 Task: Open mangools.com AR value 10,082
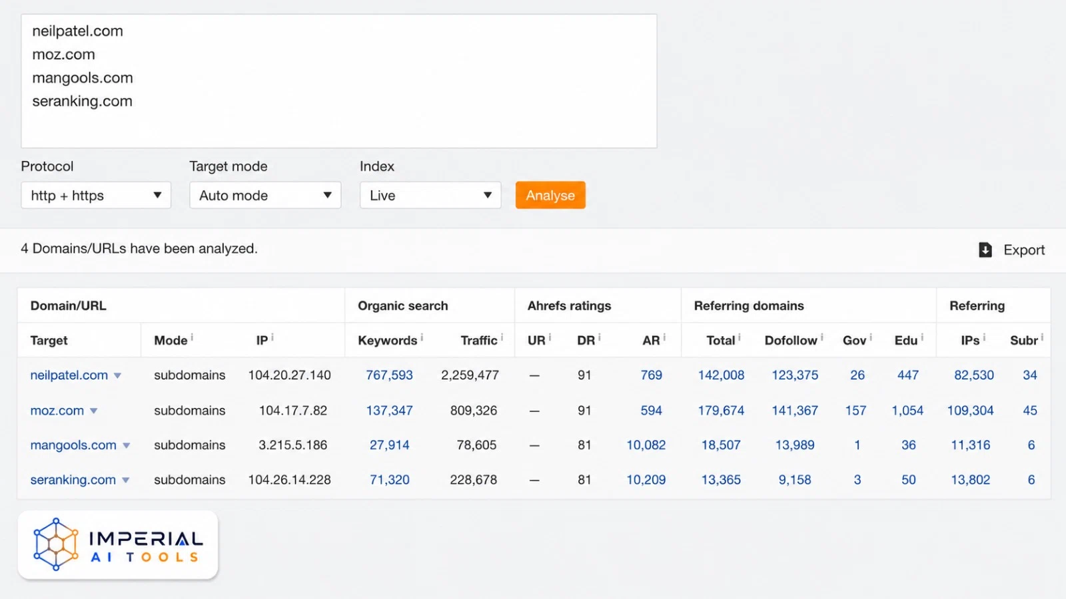646,445
